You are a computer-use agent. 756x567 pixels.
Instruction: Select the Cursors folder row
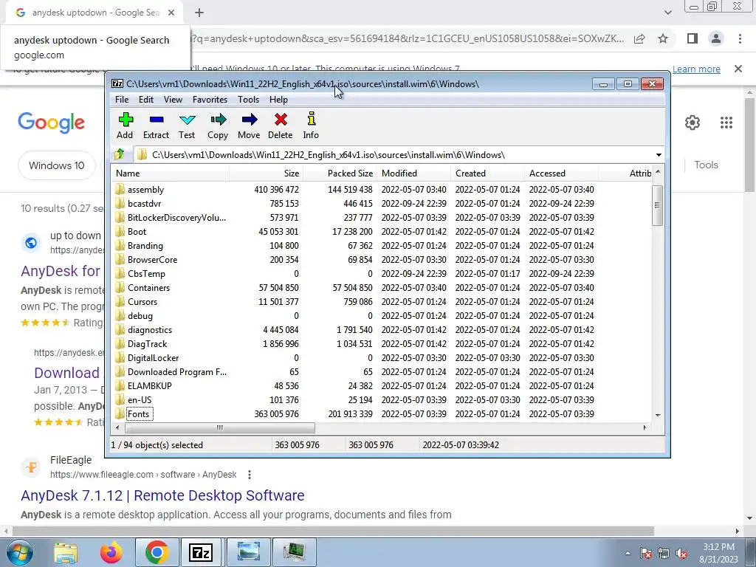382,301
